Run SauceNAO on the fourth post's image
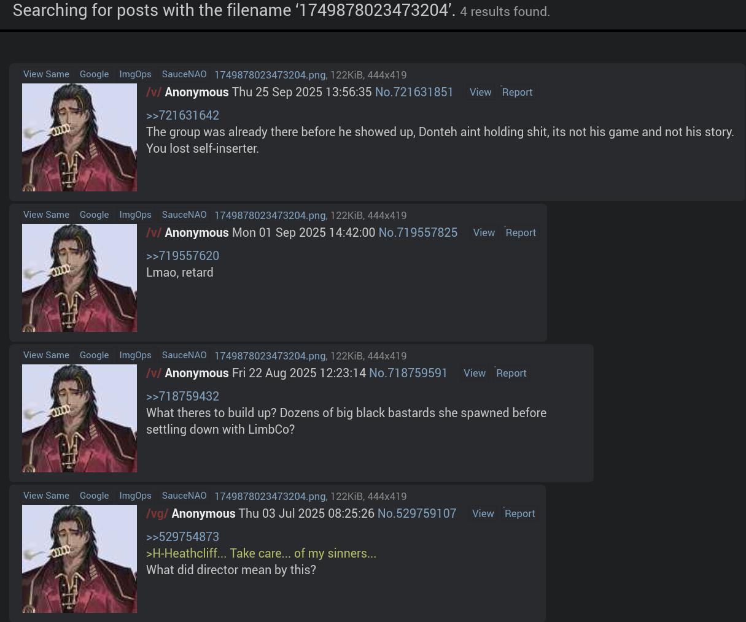Viewport: 746px width, 622px height. [x=184, y=496]
